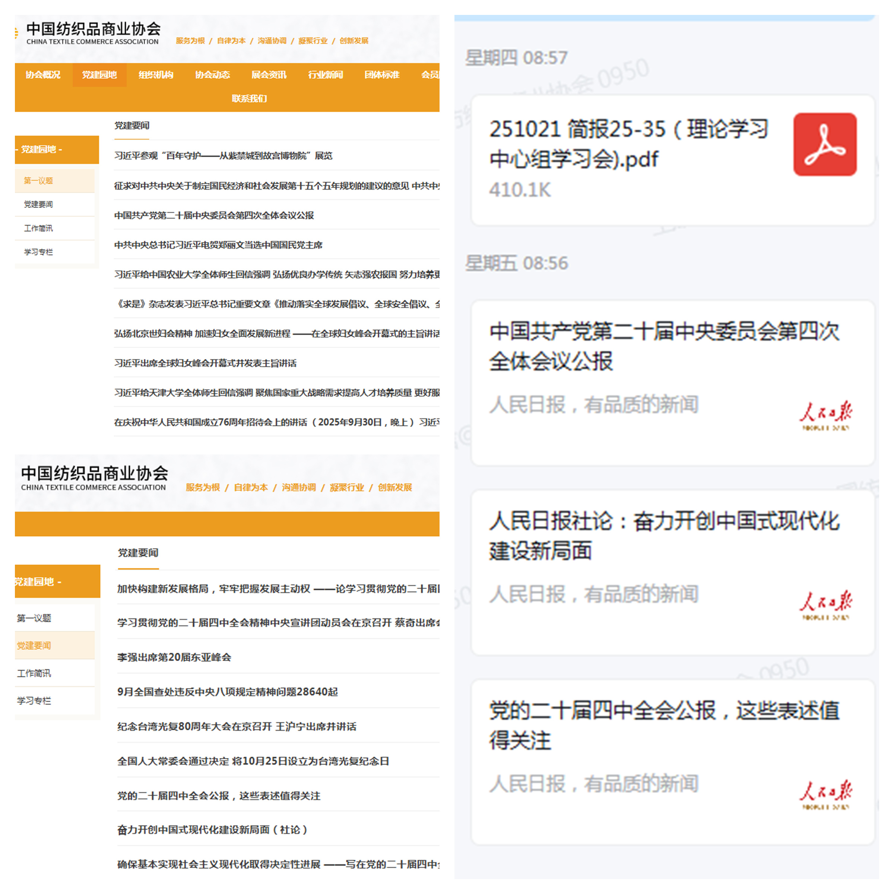Select 第一议题 in the upper sidebar
Image resolution: width=894 pixels, height=894 pixels.
click(38, 180)
